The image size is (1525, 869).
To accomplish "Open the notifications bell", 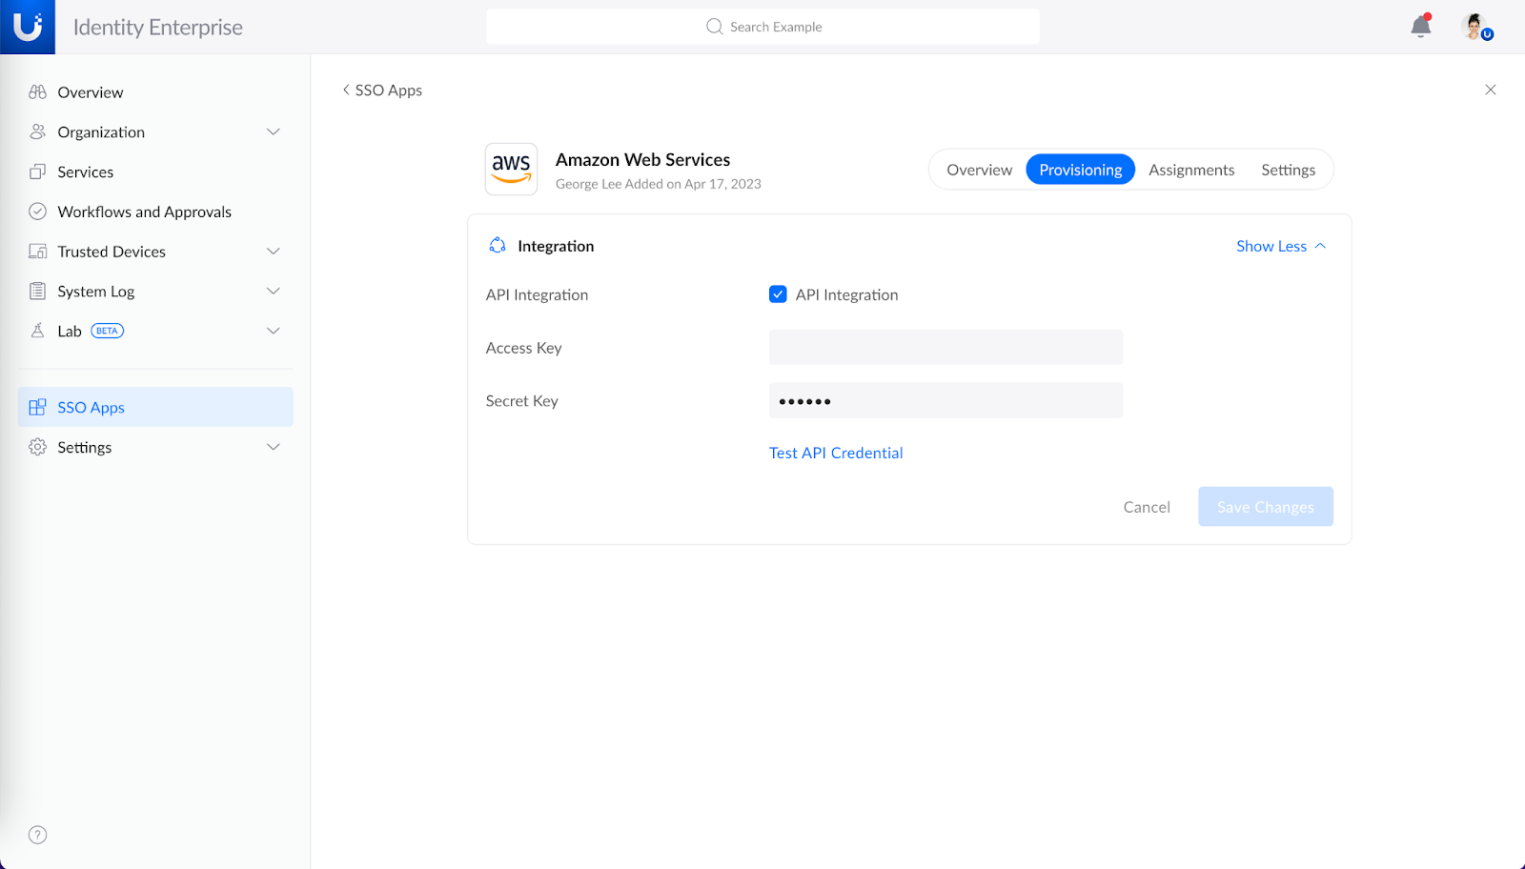I will (x=1421, y=26).
